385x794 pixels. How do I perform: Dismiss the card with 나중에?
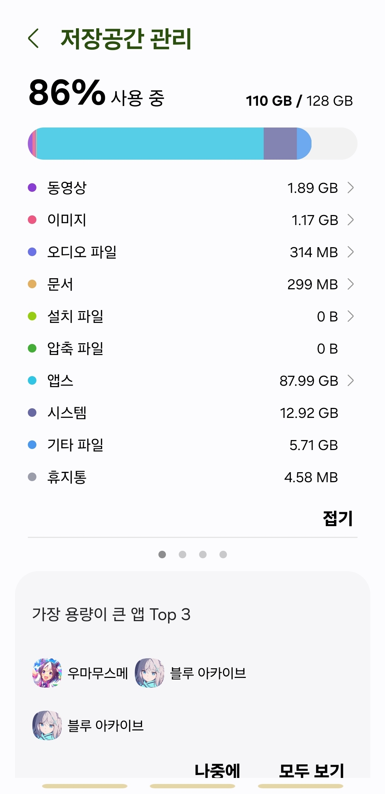(217, 770)
